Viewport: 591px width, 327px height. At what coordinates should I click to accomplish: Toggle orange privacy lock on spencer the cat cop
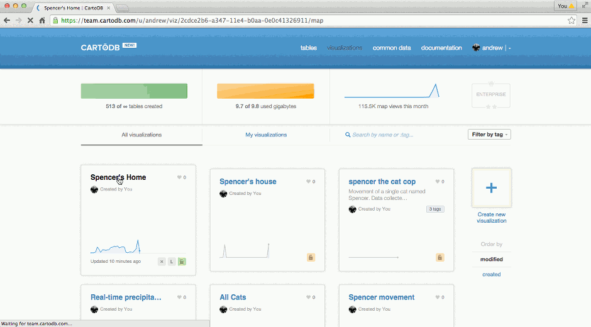[440, 257]
